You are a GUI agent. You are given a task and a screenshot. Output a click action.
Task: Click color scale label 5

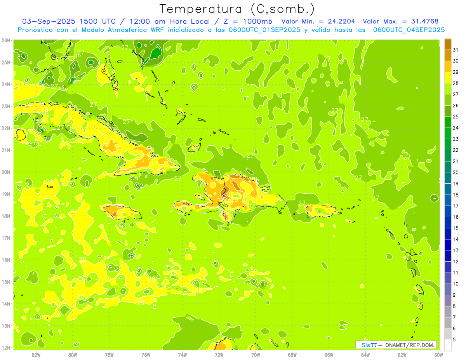(454, 340)
